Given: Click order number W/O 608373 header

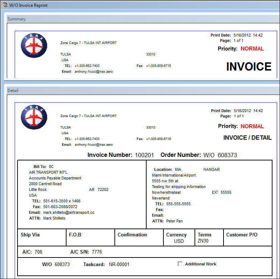Looking at the screenshot, I should pyautogui.click(x=220, y=155).
